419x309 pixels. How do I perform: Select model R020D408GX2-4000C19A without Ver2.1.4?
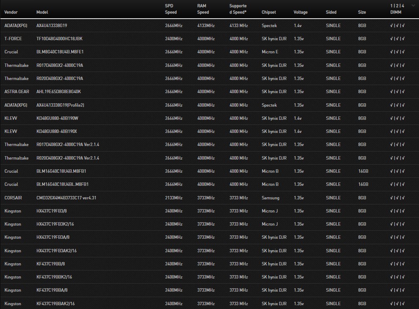[60, 78]
